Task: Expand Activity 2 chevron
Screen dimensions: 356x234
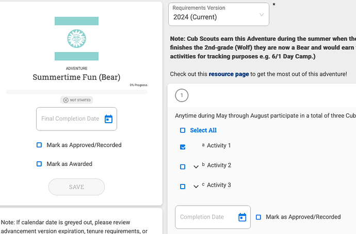Action: (x=196, y=166)
